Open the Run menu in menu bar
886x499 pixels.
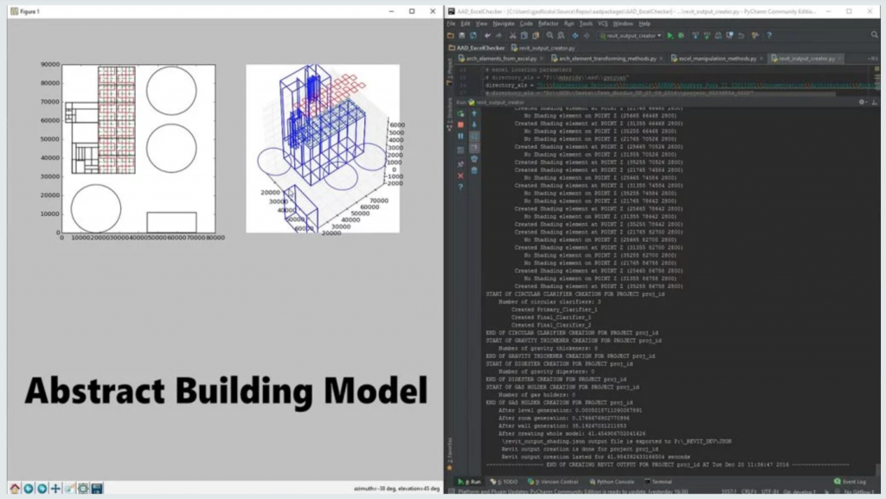[569, 23]
